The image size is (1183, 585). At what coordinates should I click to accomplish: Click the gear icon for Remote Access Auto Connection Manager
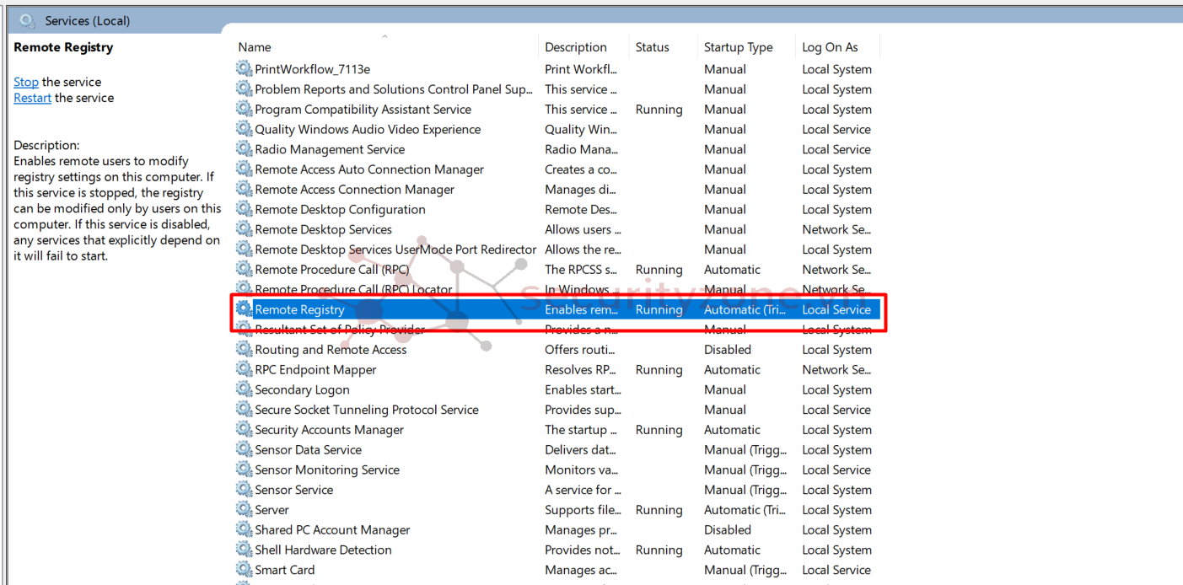pos(245,169)
